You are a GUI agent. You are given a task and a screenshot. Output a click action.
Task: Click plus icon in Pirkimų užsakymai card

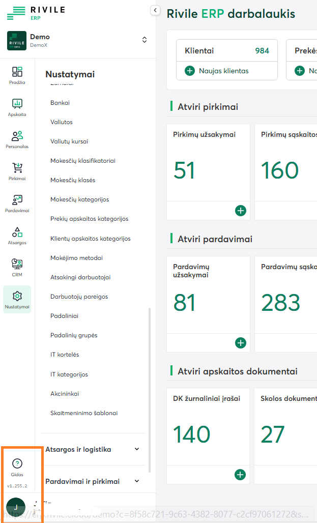pyautogui.click(x=240, y=211)
